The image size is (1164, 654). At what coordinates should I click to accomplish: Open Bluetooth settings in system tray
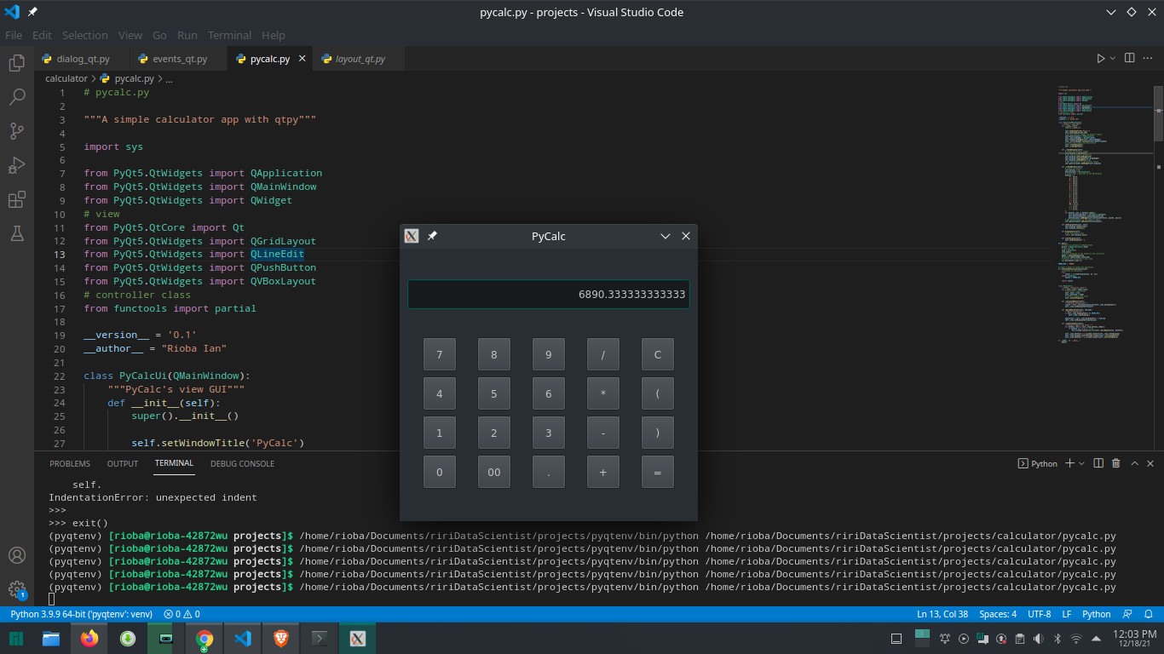click(1057, 638)
